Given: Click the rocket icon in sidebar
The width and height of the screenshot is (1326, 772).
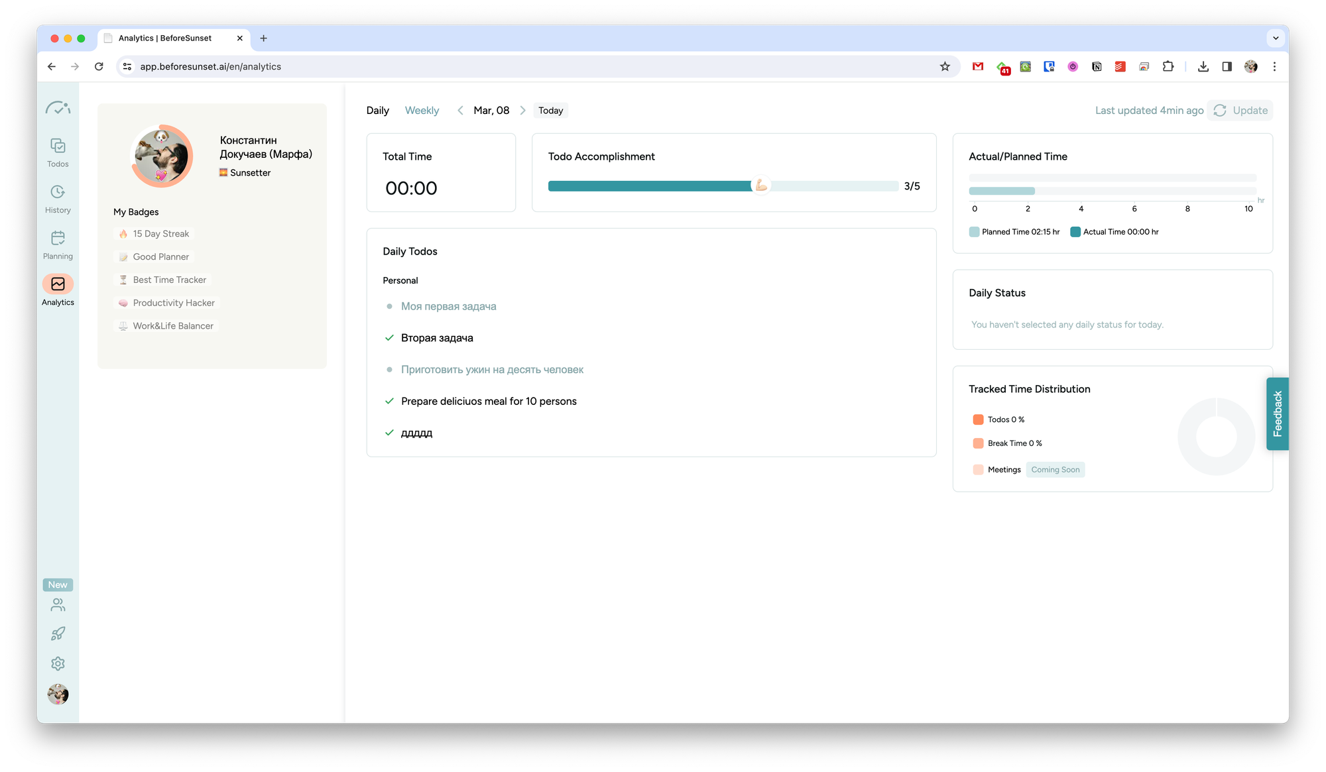Looking at the screenshot, I should click(x=58, y=634).
